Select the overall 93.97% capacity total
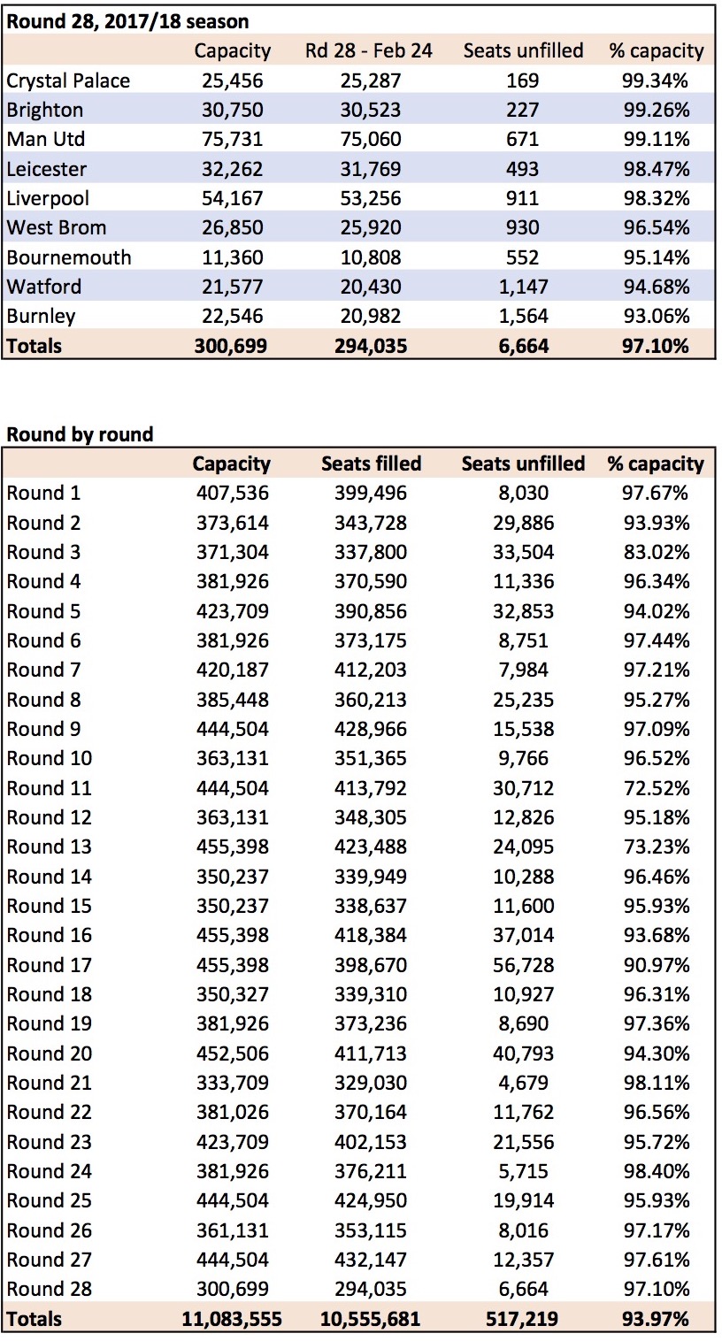The image size is (722, 1341). [656, 1318]
